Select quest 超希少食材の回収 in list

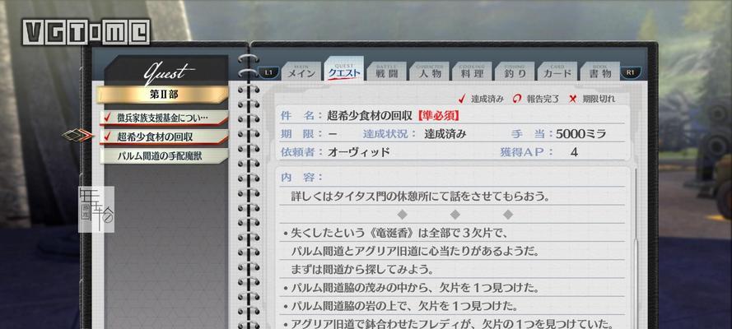164,137
